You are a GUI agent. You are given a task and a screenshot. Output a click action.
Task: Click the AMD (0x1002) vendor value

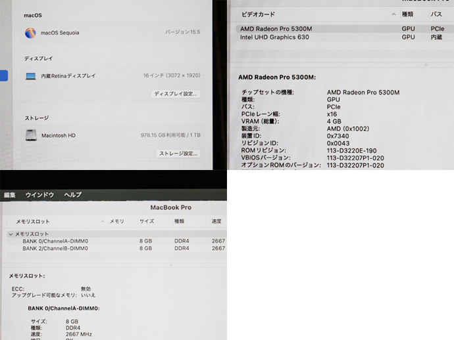(348, 129)
